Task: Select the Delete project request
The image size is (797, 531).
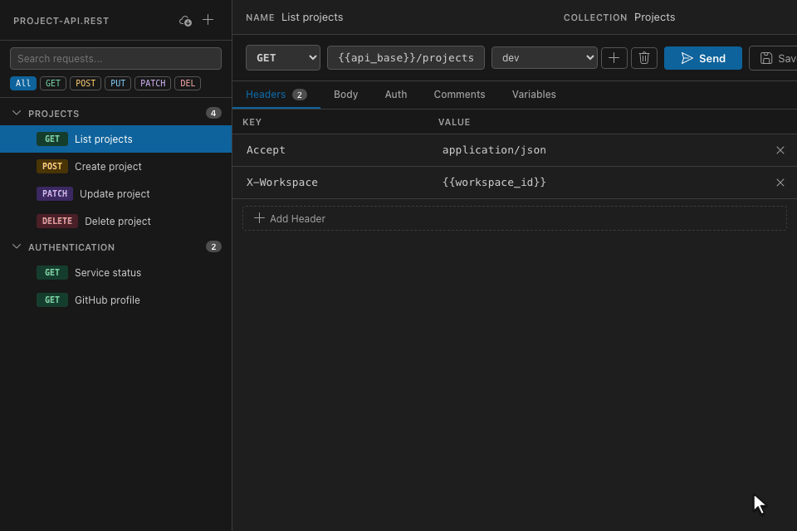Action: tap(116, 222)
